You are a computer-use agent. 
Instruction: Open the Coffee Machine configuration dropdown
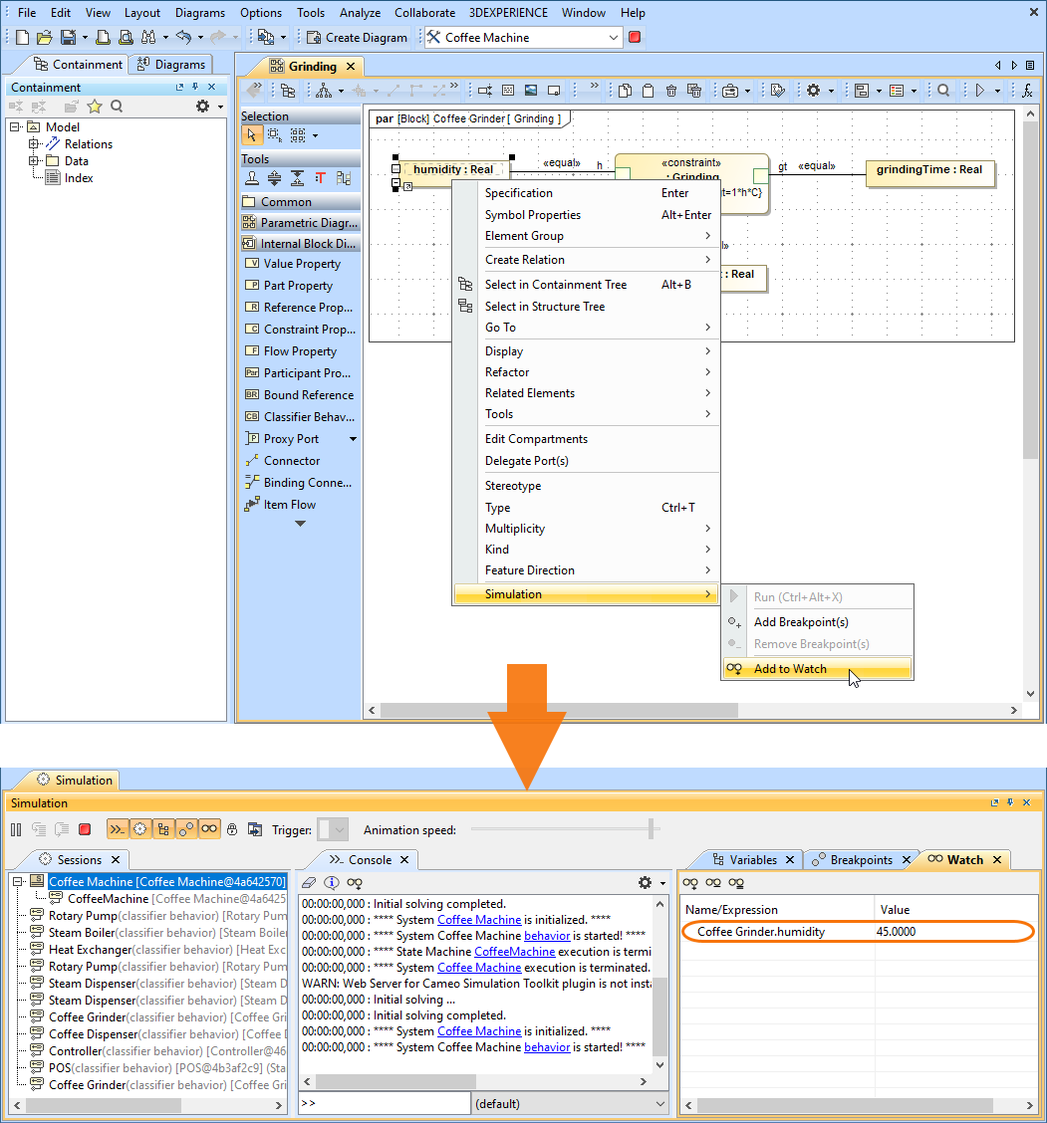point(614,37)
